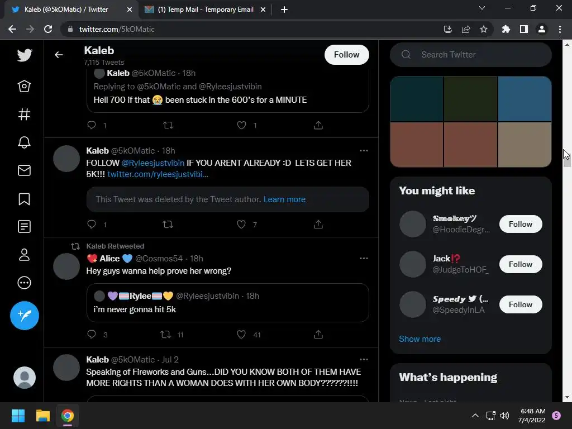Open the top-left dark teal media thumbnail

coord(417,98)
